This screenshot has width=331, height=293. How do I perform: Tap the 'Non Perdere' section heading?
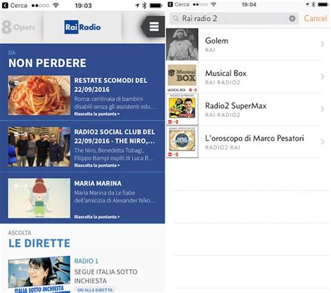[47, 63]
